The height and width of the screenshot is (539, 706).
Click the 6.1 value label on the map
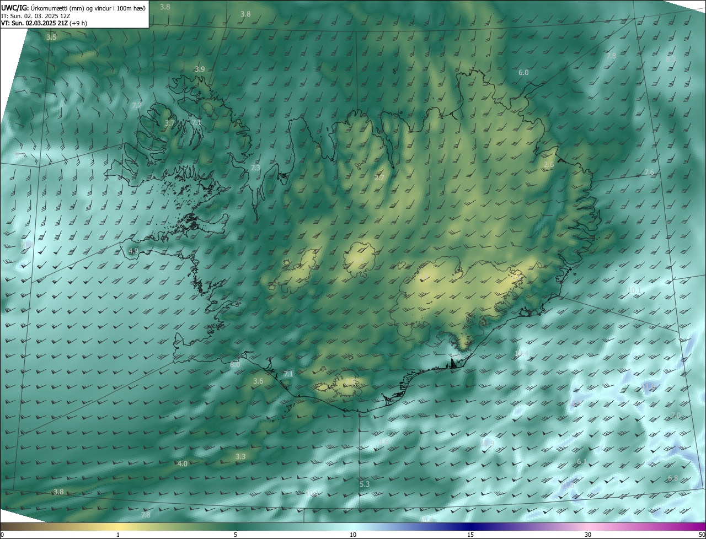click(582, 462)
